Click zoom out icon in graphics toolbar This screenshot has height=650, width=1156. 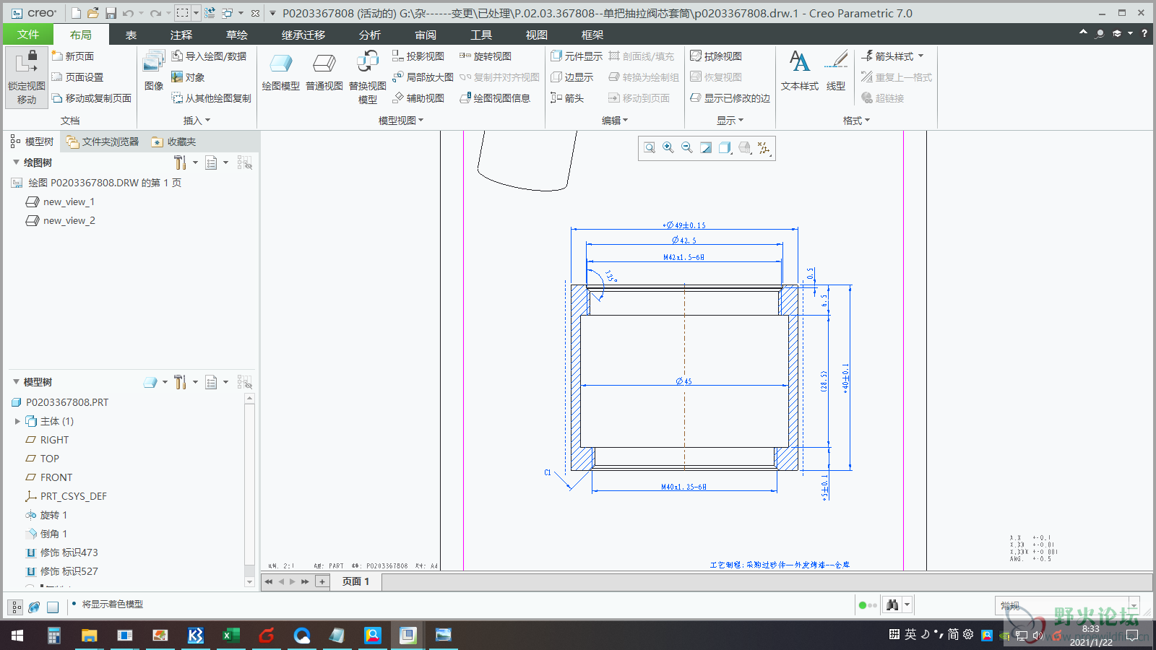pyautogui.click(x=687, y=147)
